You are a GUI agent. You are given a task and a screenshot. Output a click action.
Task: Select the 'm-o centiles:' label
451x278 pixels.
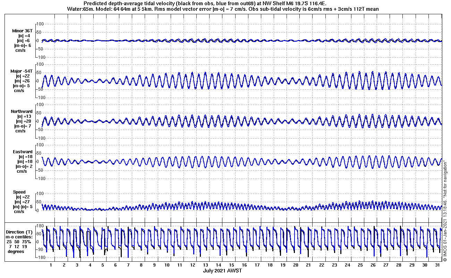[x=20, y=237]
